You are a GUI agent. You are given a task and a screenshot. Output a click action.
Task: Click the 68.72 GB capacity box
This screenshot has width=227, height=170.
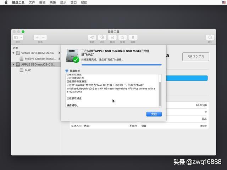(x=195, y=57)
